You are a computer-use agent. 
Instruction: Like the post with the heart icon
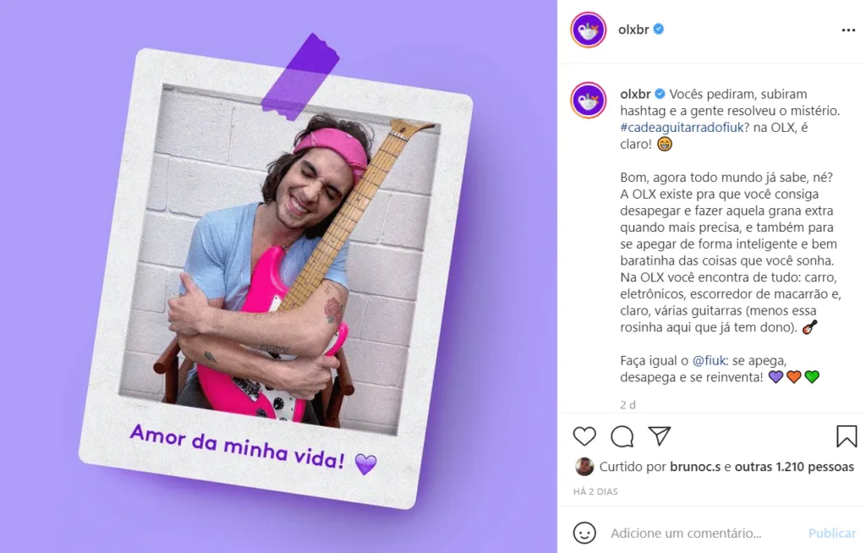[584, 436]
